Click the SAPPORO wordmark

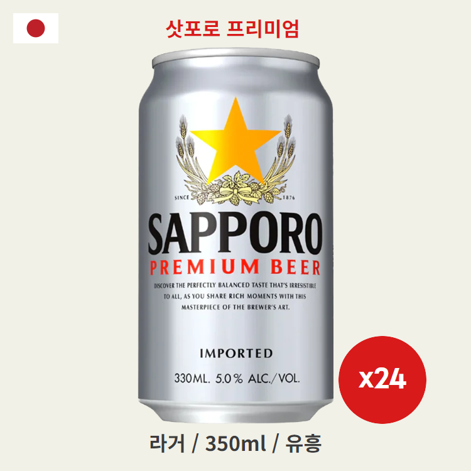(x=235, y=233)
